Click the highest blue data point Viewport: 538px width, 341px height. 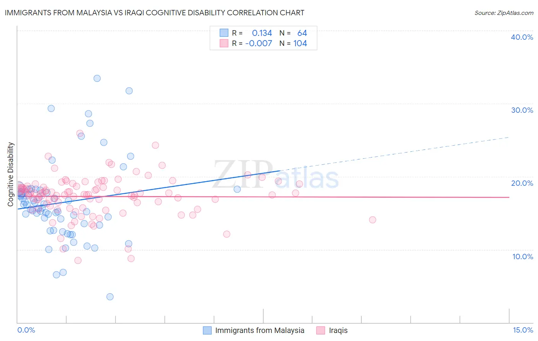97,78
